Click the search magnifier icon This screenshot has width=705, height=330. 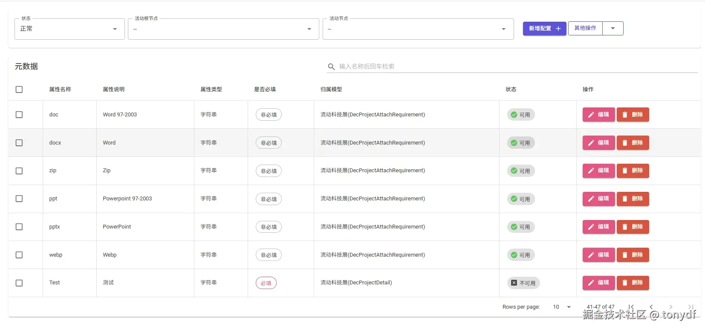pyautogui.click(x=331, y=67)
